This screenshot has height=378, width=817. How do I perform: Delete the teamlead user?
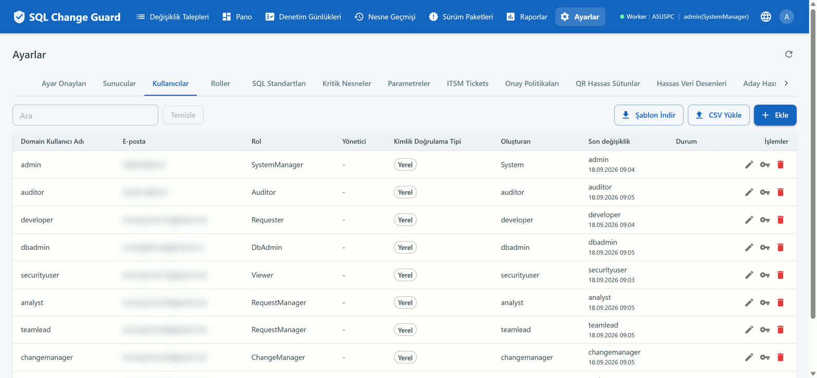coord(781,330)
